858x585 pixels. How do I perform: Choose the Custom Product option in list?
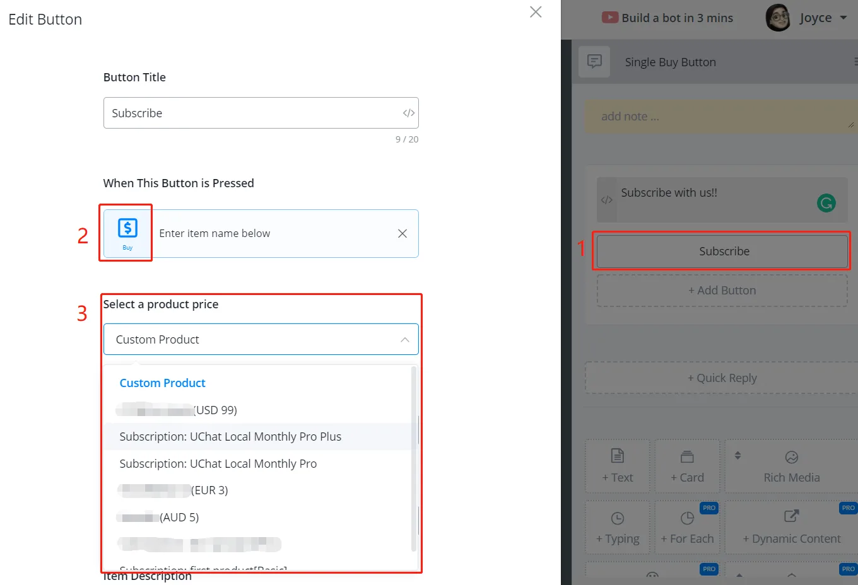pyautogui.click(x=163, y=383)
